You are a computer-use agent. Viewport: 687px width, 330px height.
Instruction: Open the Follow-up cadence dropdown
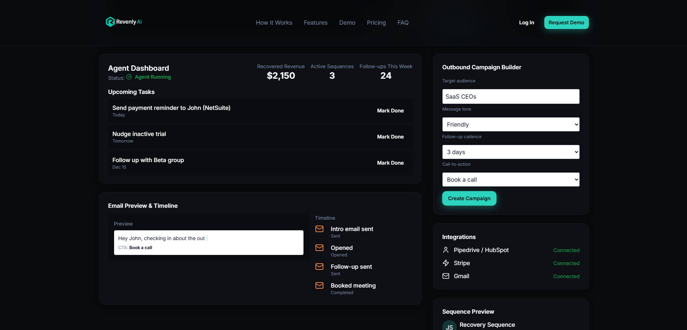[511, 152]
